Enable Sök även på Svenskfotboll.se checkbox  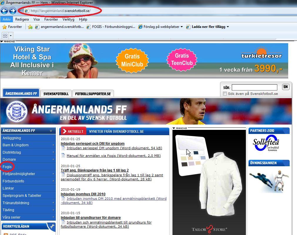click(225, 93)
